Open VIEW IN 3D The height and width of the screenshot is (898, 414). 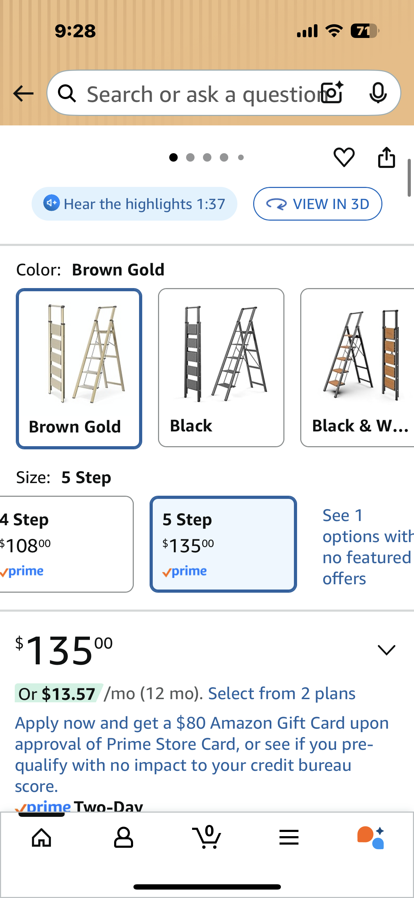pyautogui.click(x=317, y=204)
